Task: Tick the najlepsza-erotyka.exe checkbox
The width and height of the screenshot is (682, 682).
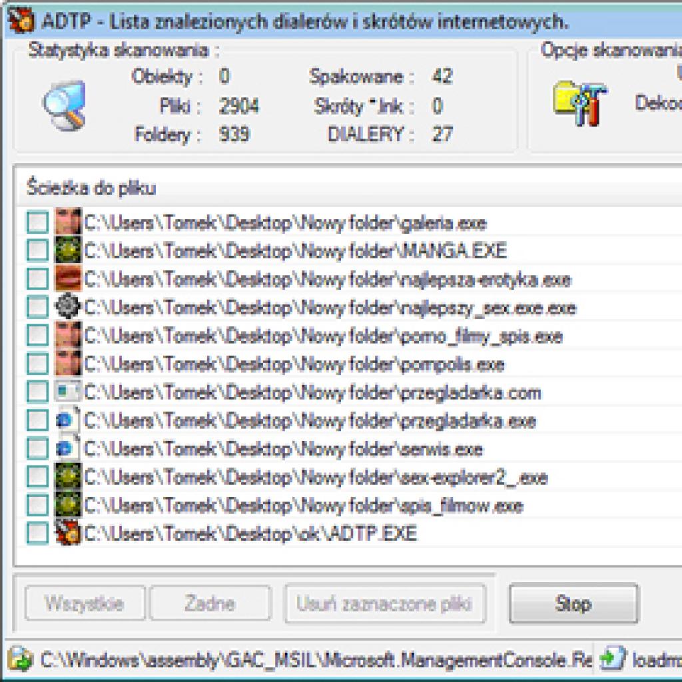Action: pyautogui.click(x=37, y=279)
